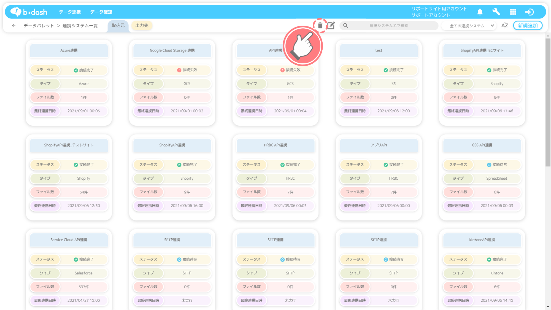The image size is (551, 310).
Task: Click 接続完了 icon on HRBC API連携 card
Action: coord(282,165)
